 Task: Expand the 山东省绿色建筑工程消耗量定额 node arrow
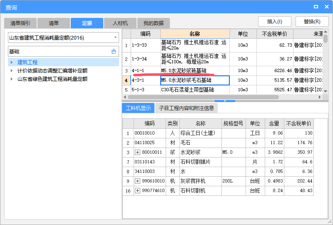coord(12,79)
